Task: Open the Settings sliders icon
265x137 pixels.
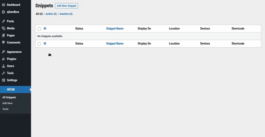Action: pos(3,80)
